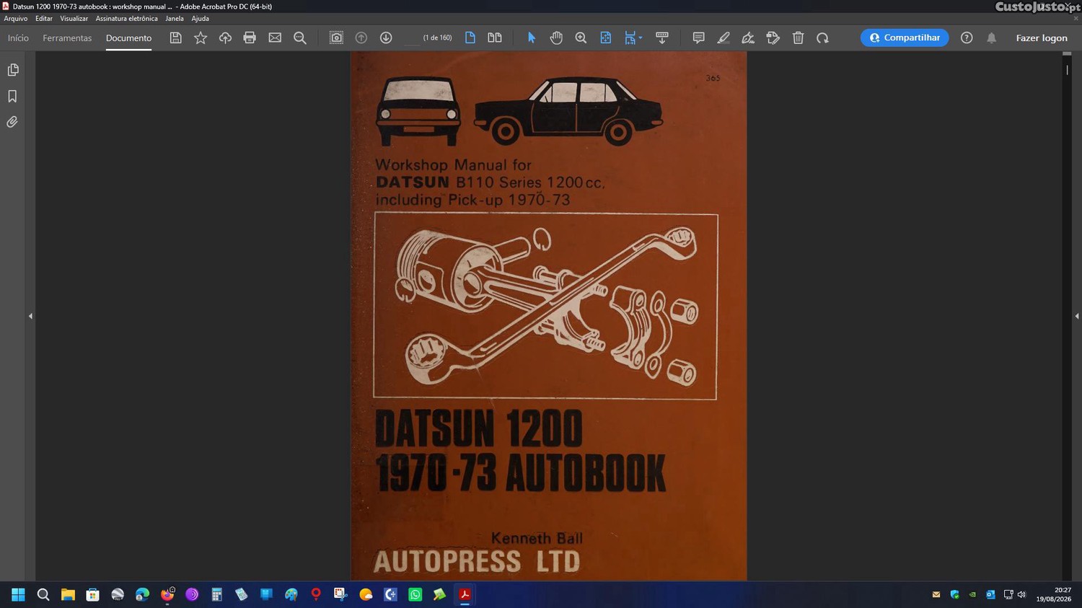Switch to the Início tab
Image resolution: width=1082 pixels, height=608 pixels.
point(18,38)
